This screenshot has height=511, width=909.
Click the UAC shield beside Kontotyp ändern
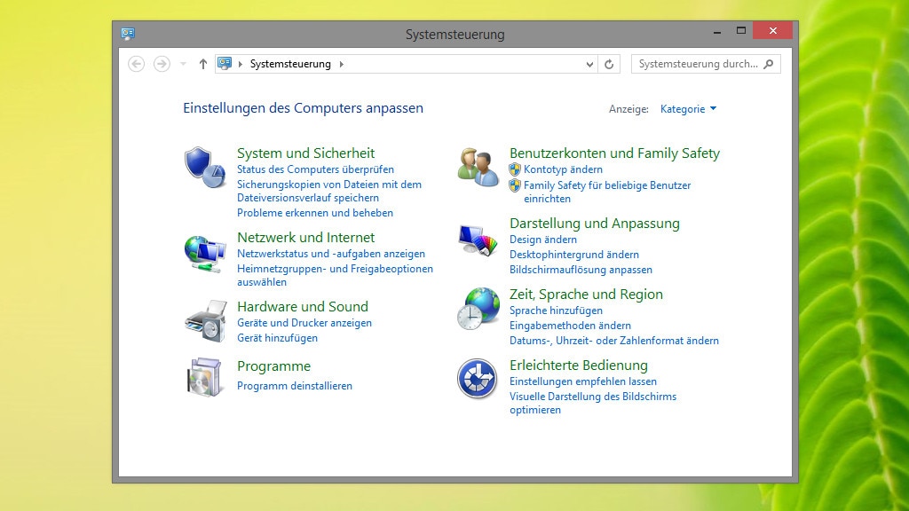point(515,169)
